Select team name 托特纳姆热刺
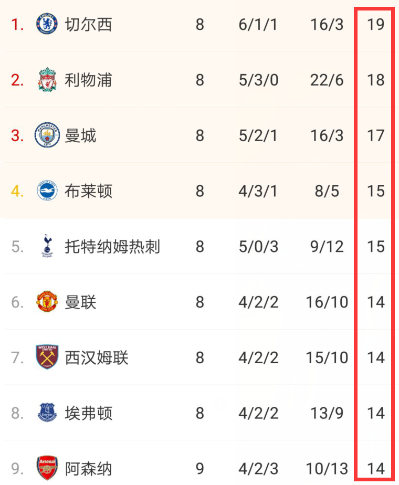This screenshot has height=485, width=399. 112,247
